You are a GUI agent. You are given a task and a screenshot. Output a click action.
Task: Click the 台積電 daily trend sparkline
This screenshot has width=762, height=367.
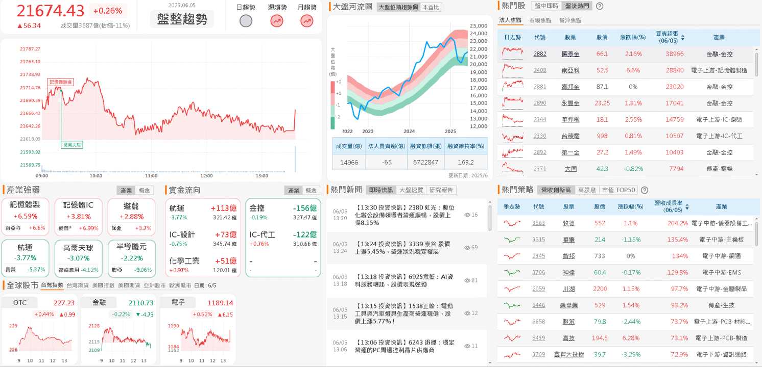click(512, 136)
